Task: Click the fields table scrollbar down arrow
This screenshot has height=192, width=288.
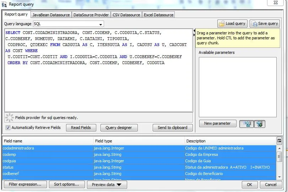Action: pos(279,177)
